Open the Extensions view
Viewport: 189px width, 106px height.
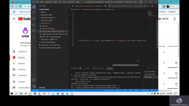coord(34,31)
